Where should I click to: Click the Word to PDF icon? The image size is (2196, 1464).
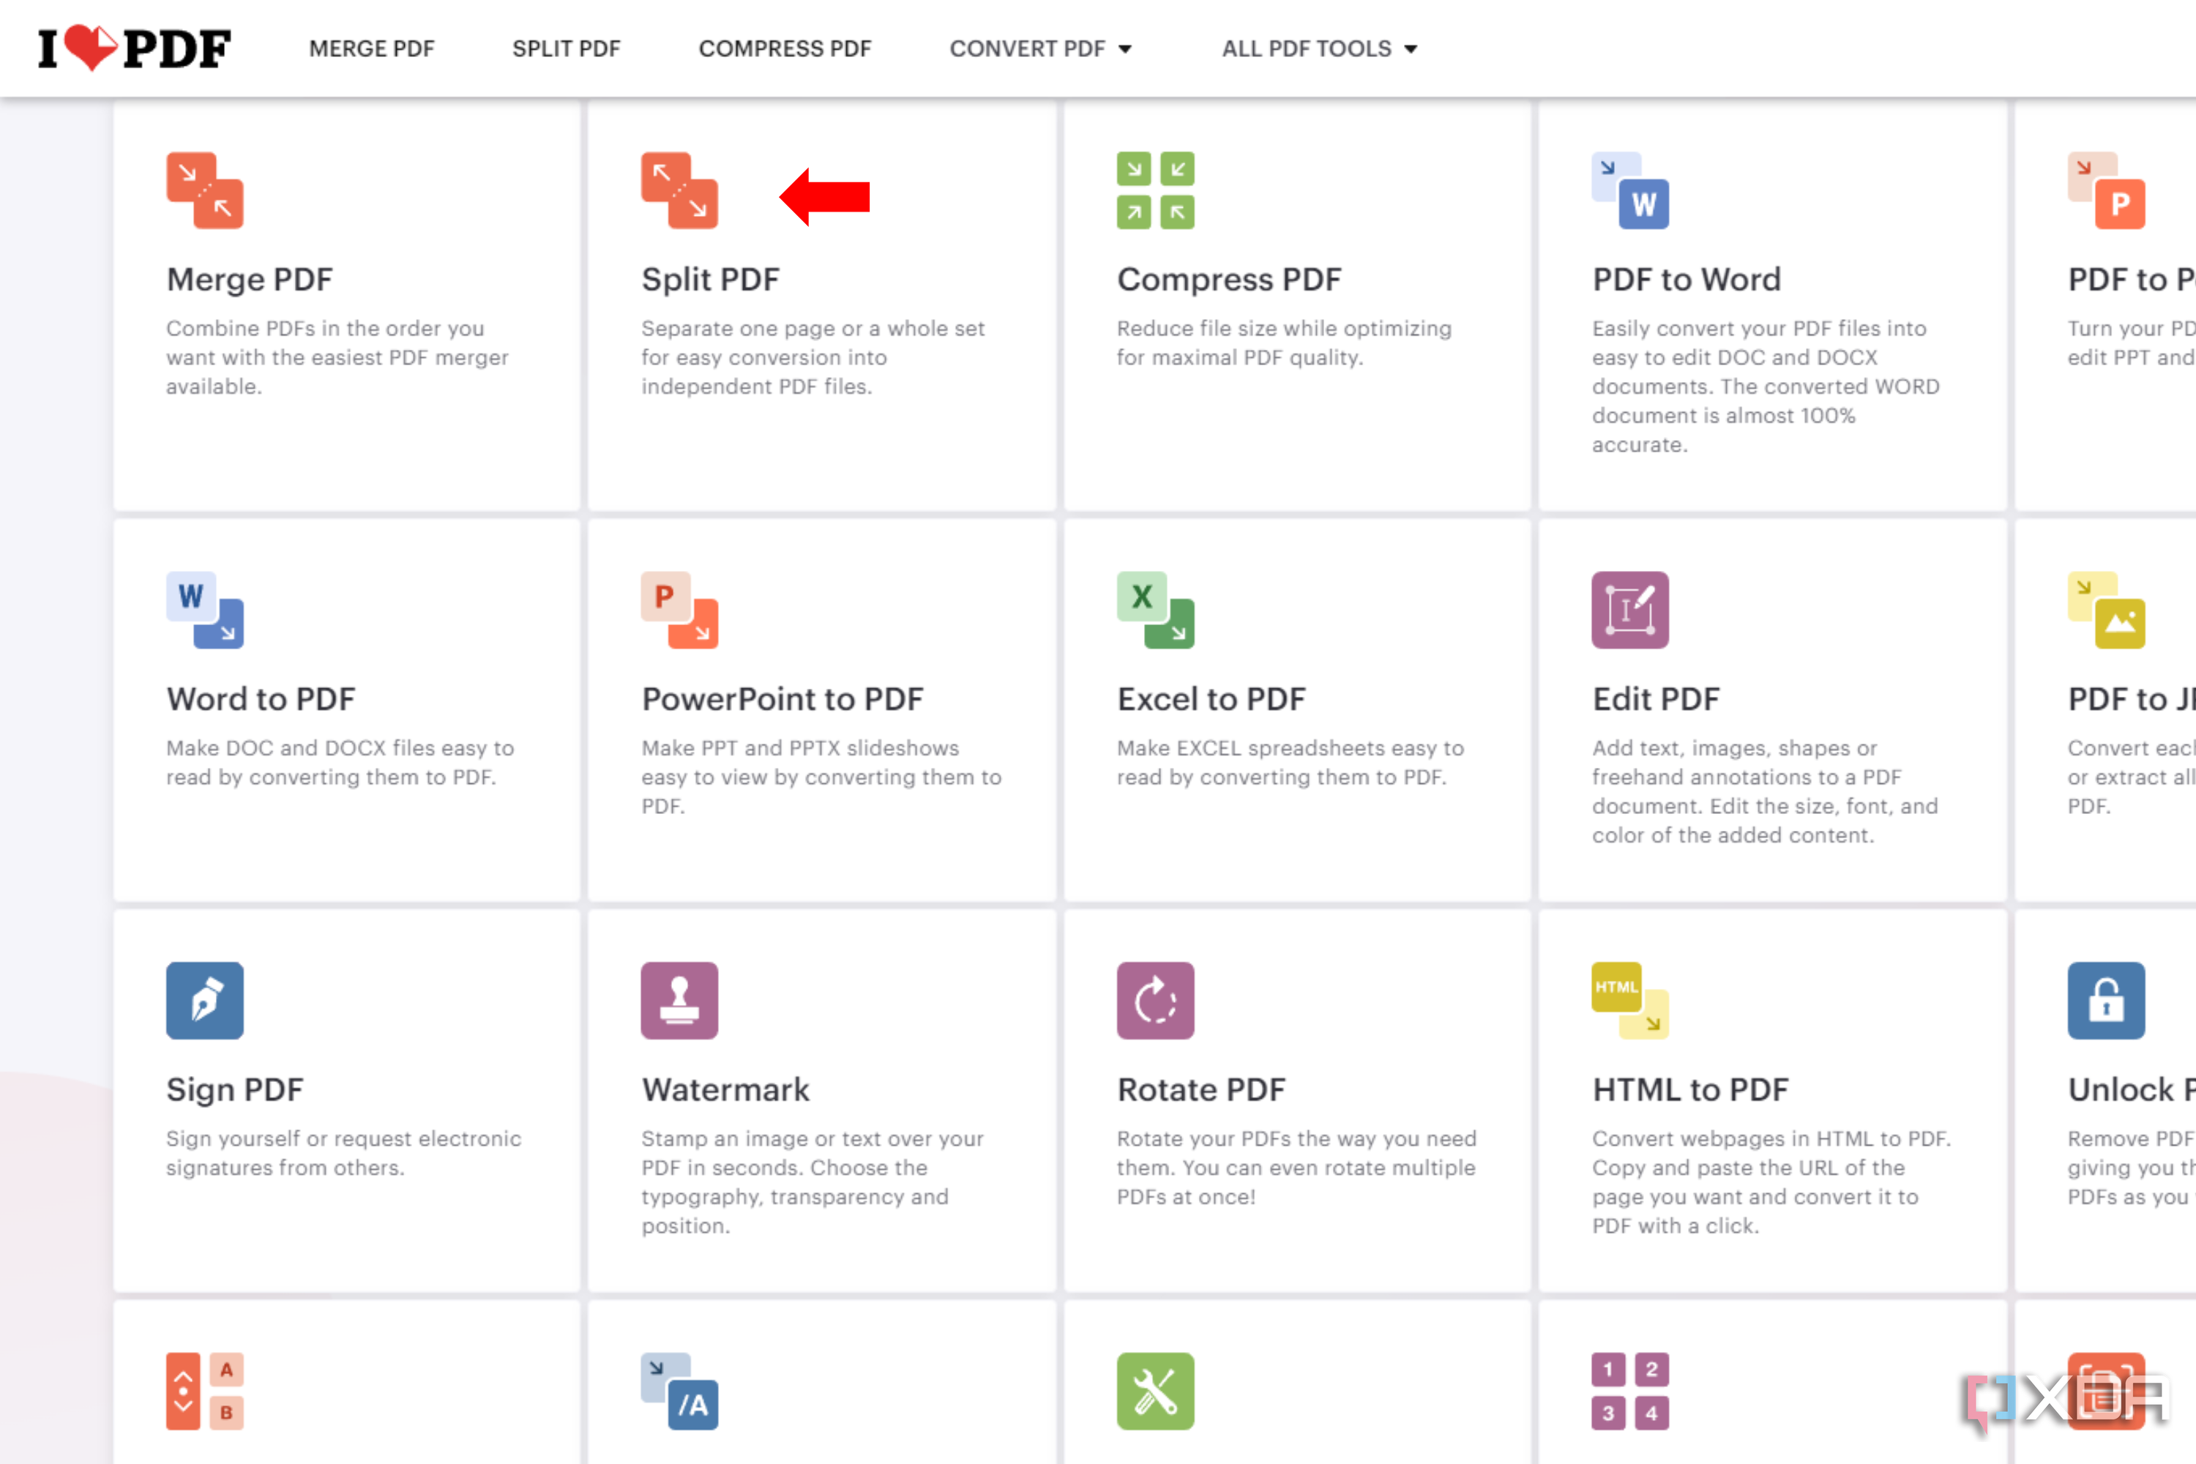point(204,609)
